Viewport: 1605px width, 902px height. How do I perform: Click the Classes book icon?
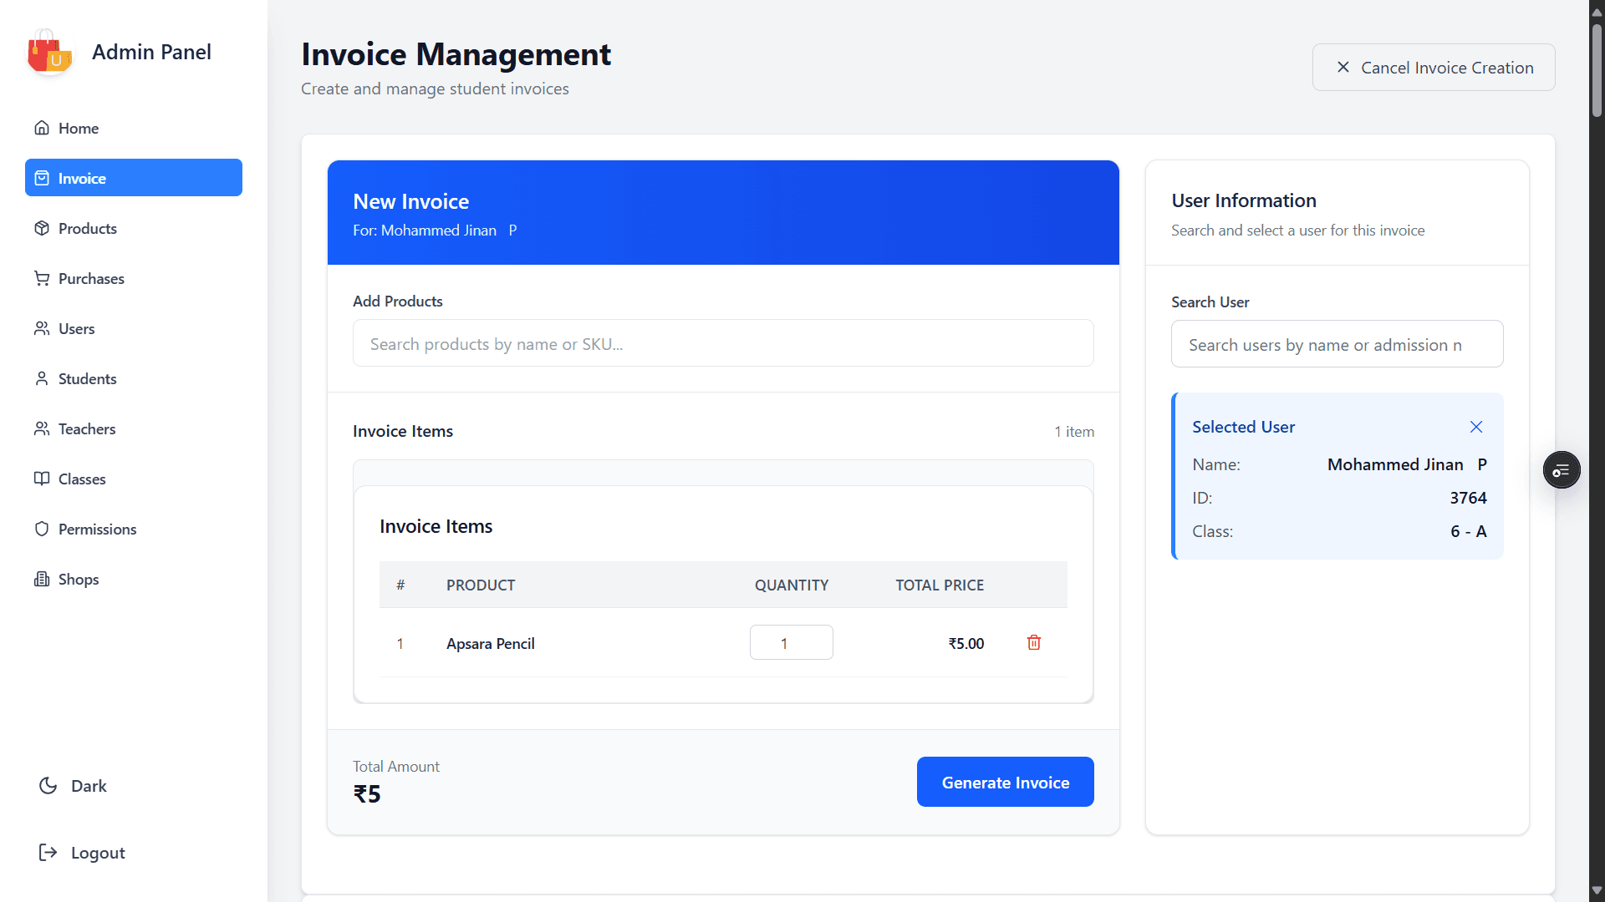(x=42, y=479)
